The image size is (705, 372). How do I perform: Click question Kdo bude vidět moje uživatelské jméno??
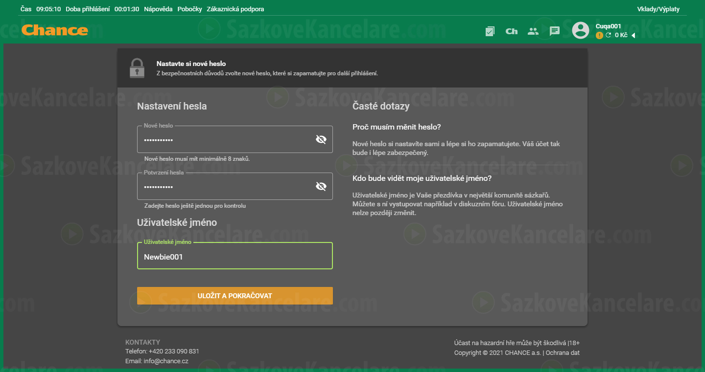[x=422, y=178]
